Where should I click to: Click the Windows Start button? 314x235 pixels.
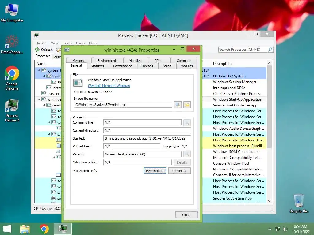7,229
